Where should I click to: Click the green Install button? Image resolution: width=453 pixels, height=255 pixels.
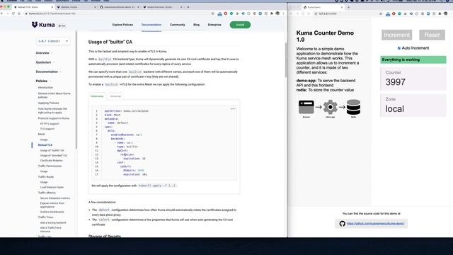pos(240,25)
